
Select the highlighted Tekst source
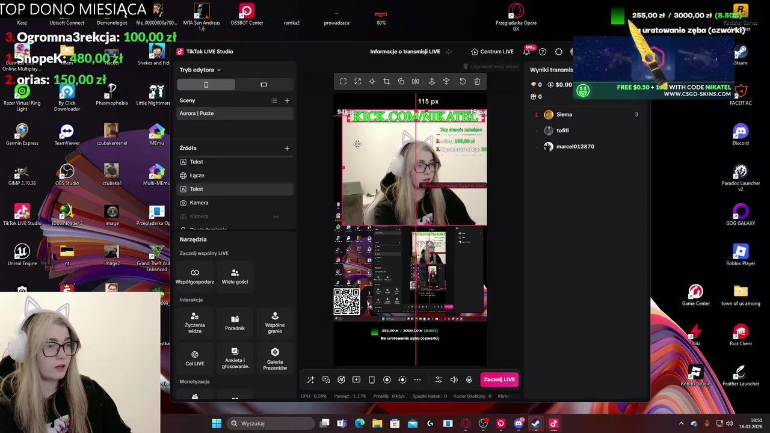pyautogui.click(x=235, y=189)
